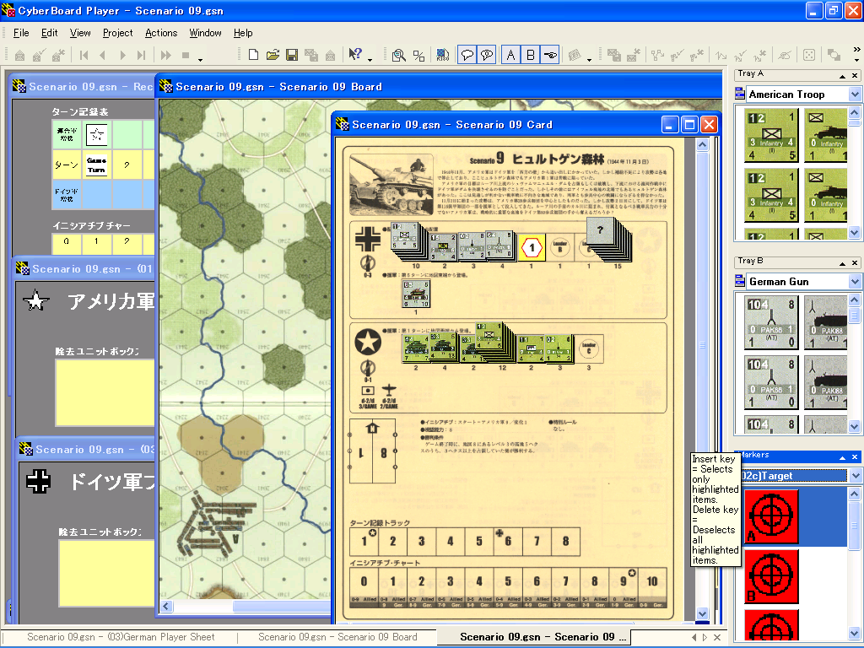Fast-forward playback with the double-arrow icon
Screen dimensions: 864x648
pos(166,55)
